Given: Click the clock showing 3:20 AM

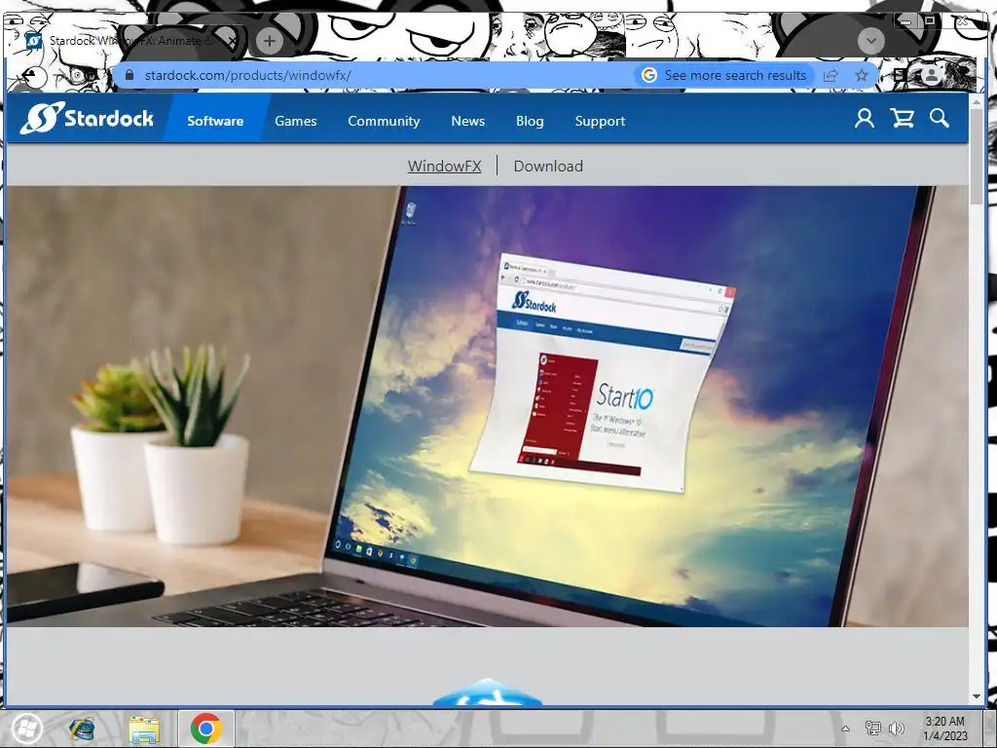Looking at the screenshot, I should [x=944, y=729].
